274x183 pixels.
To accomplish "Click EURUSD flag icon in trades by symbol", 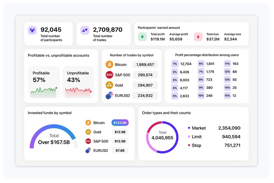I will tap(109, 96).
